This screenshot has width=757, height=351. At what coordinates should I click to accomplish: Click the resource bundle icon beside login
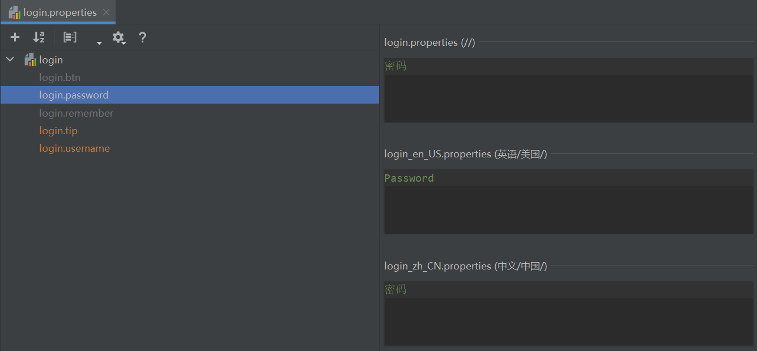[30, 59]
